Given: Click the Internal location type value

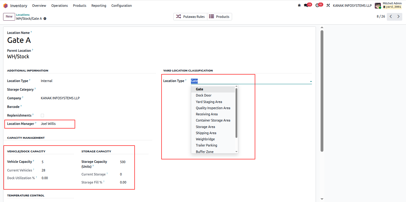Looking at the screenshot, I should (x=47, y=81).
